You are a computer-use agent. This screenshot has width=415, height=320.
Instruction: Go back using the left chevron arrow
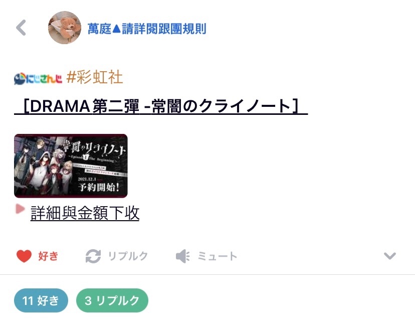(21, 28)
